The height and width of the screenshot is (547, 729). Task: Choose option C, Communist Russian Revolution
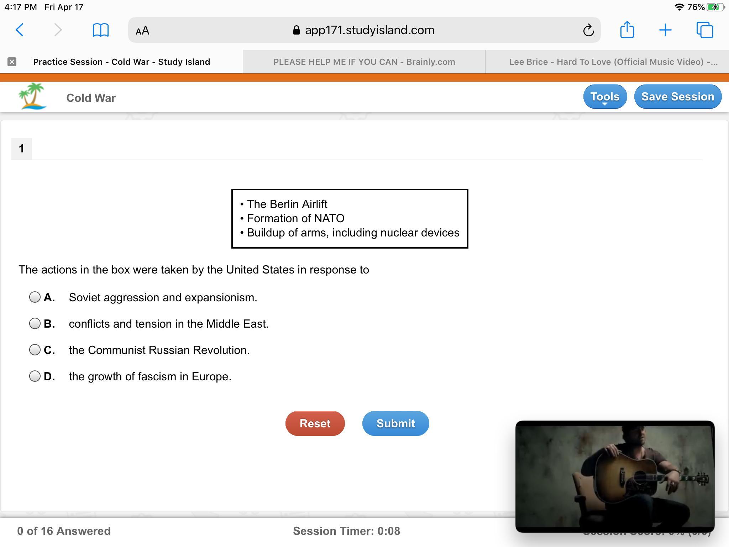coord(35,350)
